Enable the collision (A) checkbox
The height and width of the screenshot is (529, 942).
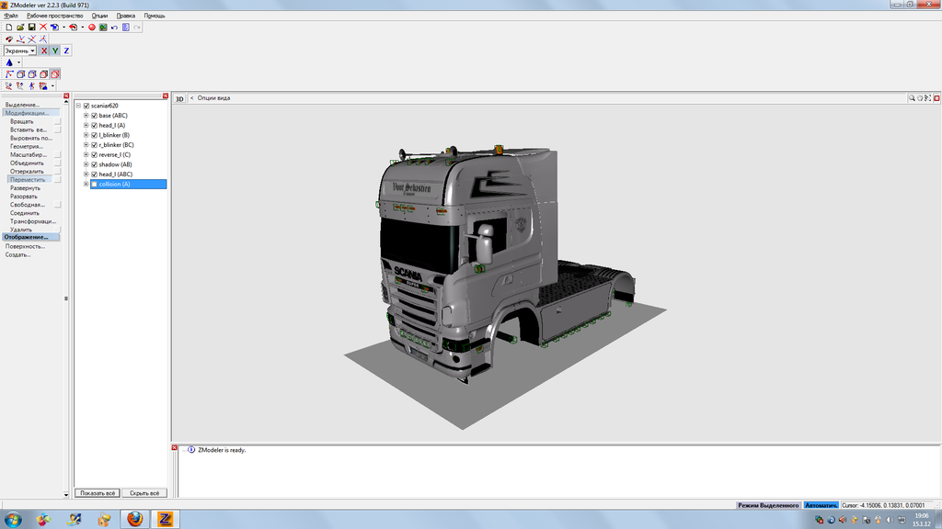[94, 185]
